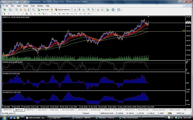Toggle the Auto Scroll chart button
The height and width of the screenshot is (120, 193).
(98, 10)
